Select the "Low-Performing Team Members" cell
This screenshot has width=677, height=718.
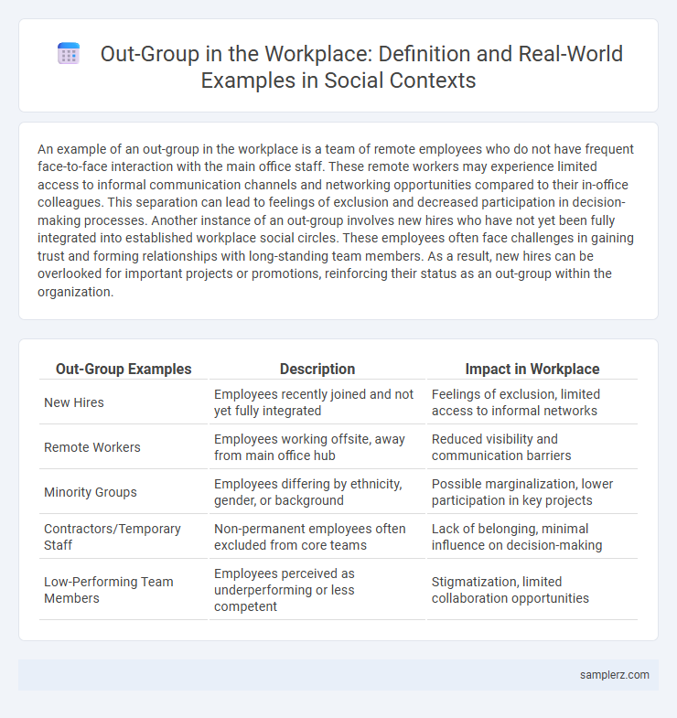point(124,590)
